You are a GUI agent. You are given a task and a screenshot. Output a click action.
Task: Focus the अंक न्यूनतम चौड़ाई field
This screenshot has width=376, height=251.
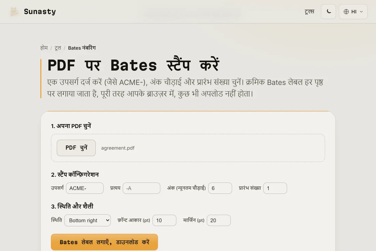click(220, 188)
